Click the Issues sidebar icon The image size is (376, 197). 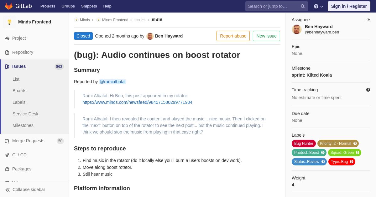tap(7, 67)
